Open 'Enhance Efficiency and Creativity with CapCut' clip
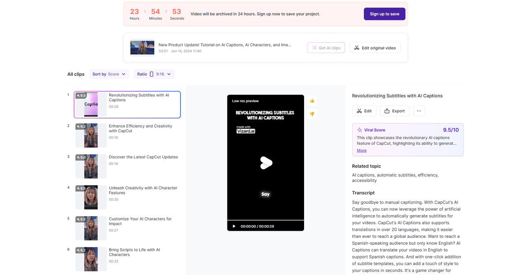 click(x=140, y=129)
